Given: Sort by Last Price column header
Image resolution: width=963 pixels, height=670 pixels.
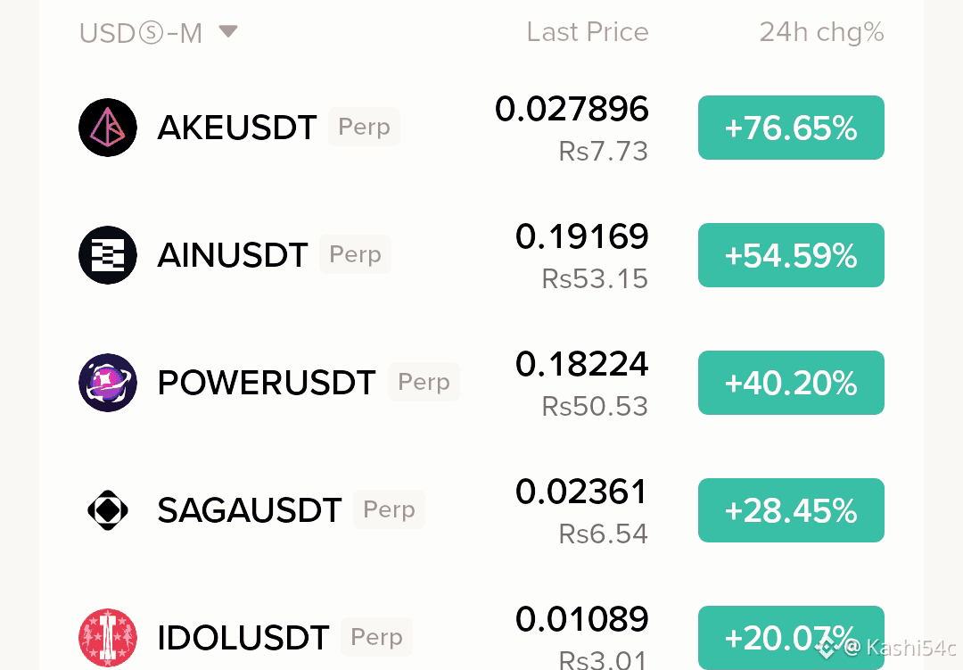Looking at the screenshot, I should tap(587, 32).
